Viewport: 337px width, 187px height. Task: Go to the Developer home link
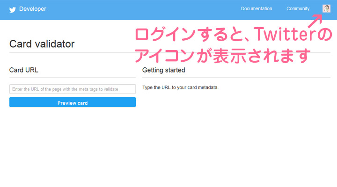(33, 9)
